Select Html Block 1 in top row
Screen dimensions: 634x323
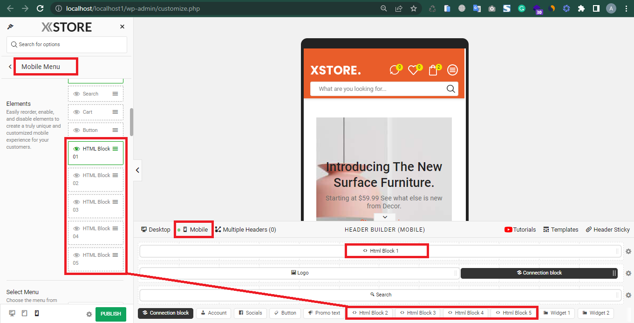click(381, 251)
